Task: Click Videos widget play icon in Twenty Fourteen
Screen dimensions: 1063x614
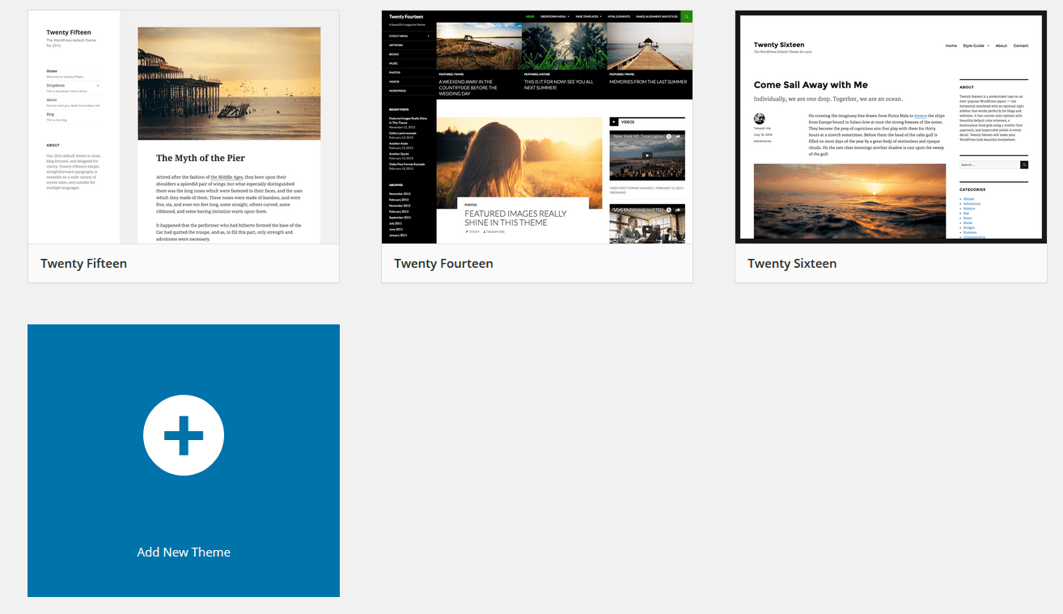Action: (x=615, y=122)
